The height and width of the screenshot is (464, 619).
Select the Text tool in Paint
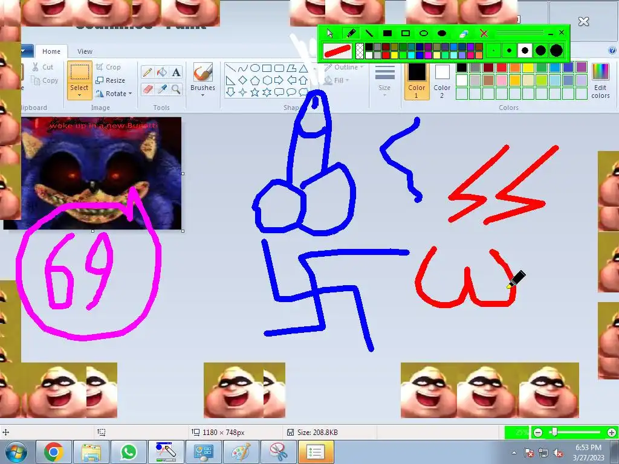tap(176, 72)
